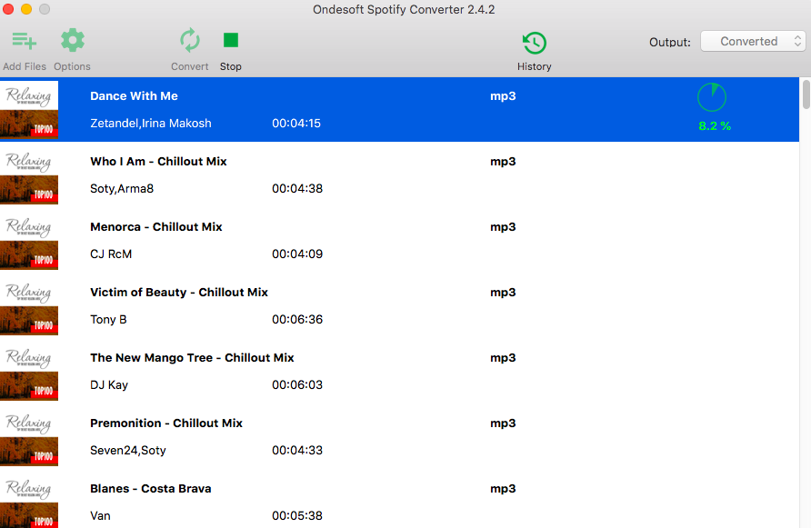Click the 8.2 % progress text
This screenshot has height=528, width=811.
(715, 126)
